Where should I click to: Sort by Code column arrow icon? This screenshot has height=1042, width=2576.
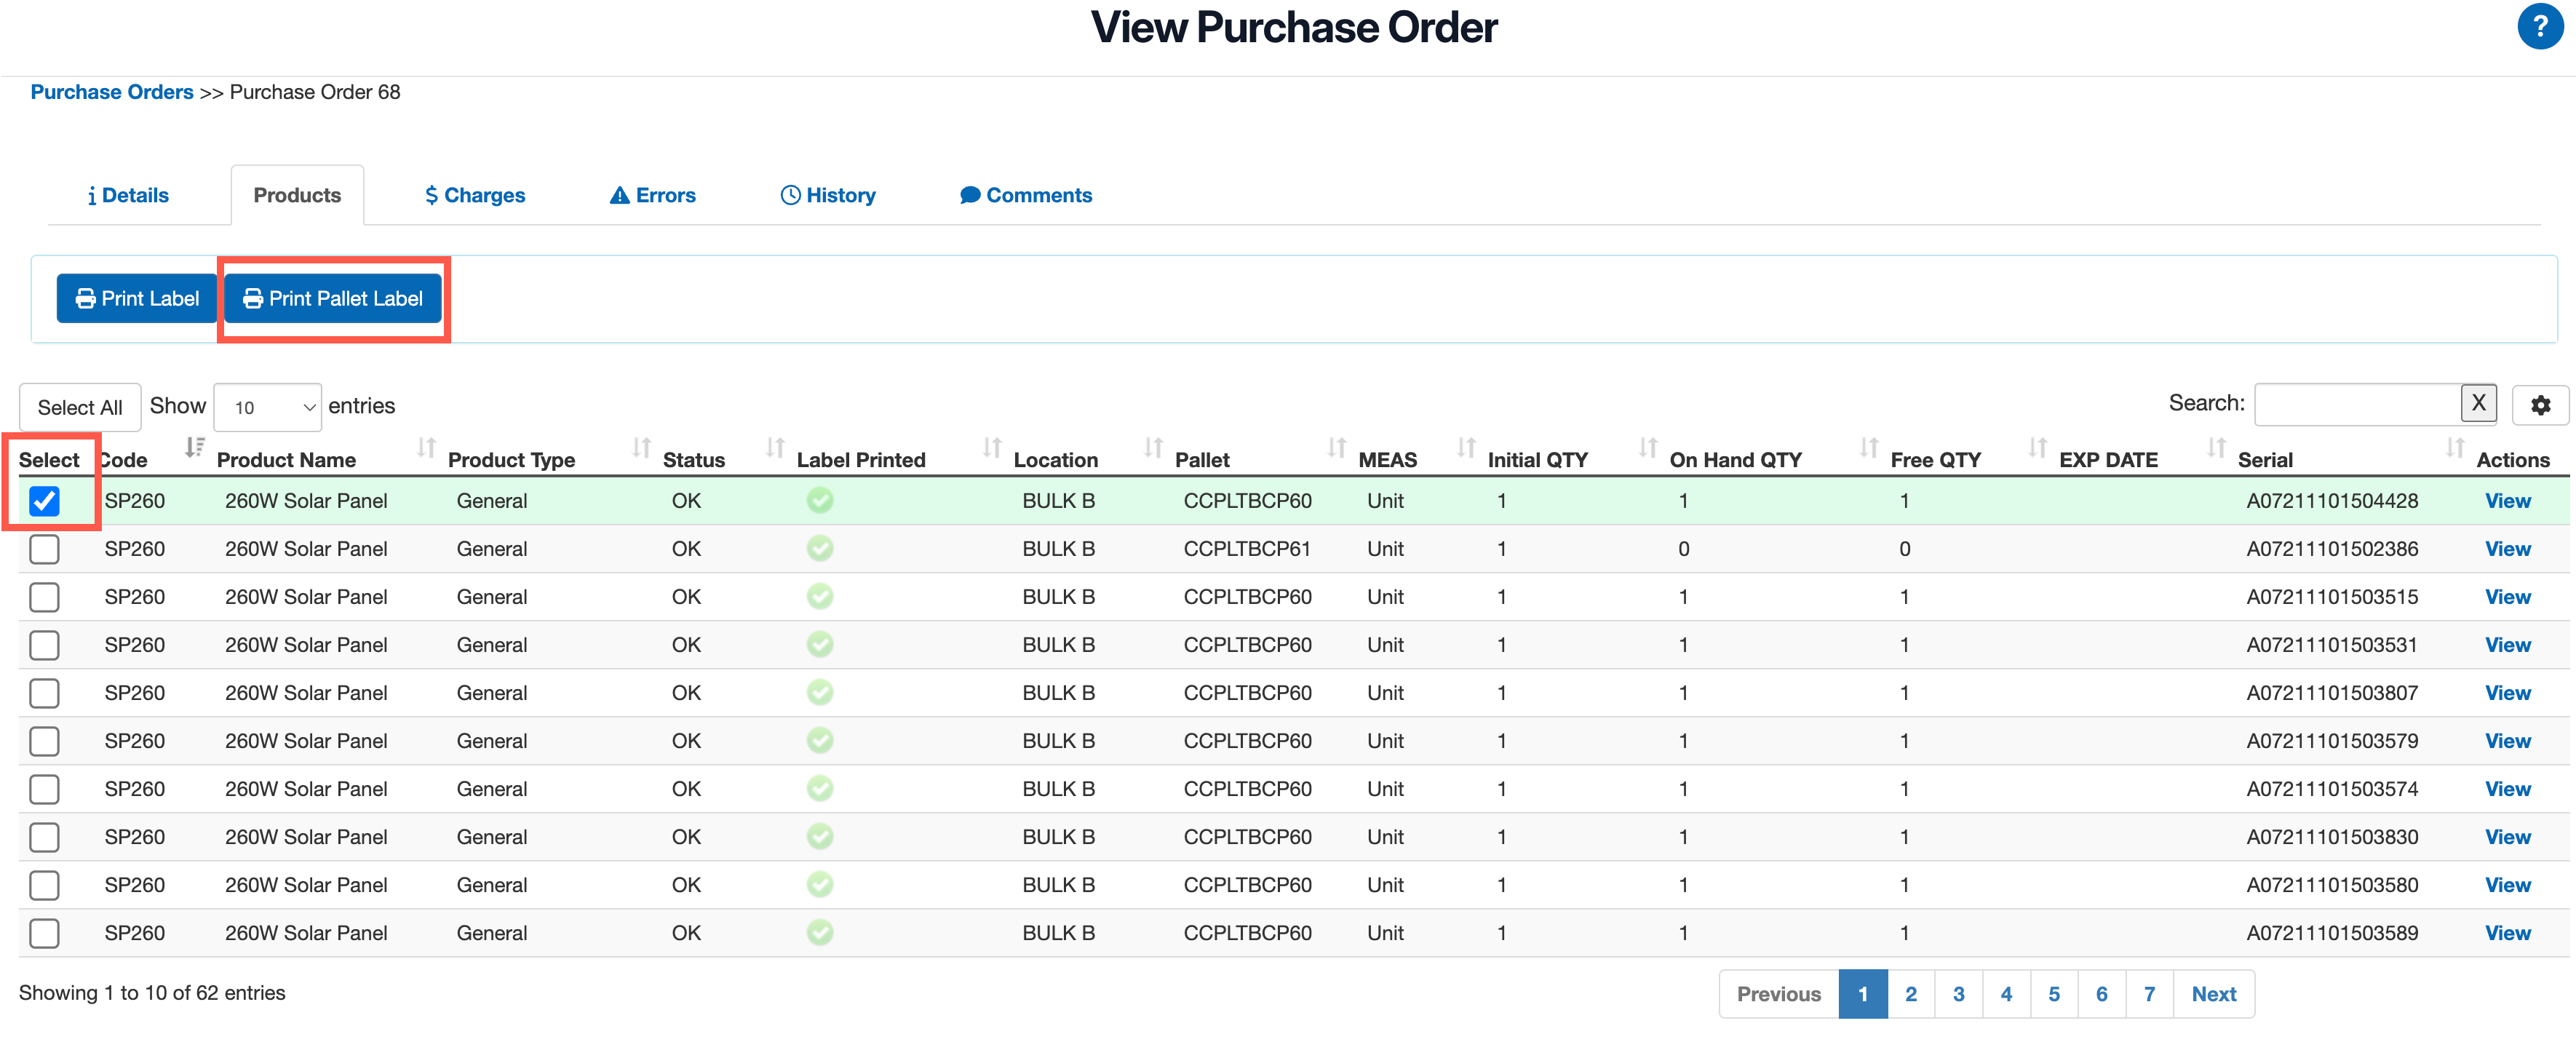(195, 447)
